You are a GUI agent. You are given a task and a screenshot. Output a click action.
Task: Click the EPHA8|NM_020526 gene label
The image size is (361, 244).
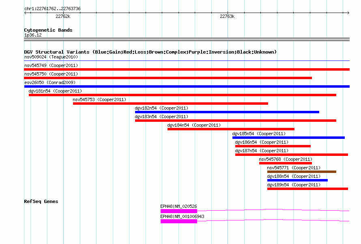click(x=178, y=206)
